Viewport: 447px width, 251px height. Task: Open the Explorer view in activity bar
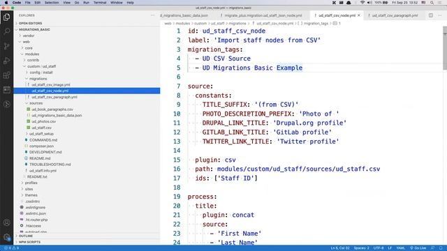6,17
